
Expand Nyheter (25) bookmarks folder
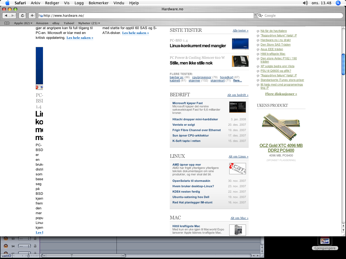(x=89, y=23)
